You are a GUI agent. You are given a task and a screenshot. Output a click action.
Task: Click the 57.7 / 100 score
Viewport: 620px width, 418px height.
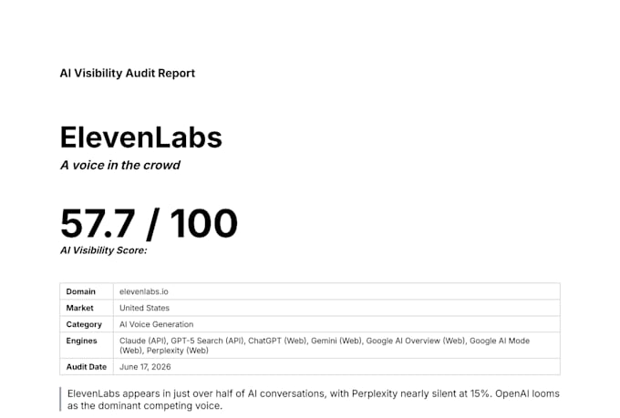tap(149, 224)
